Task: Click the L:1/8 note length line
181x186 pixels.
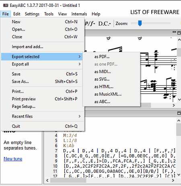Action: [70, 141]
